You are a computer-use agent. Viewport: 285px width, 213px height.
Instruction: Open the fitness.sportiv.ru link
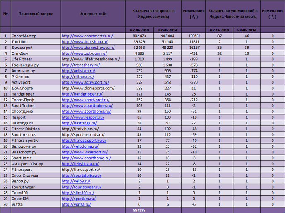[84, 141]
